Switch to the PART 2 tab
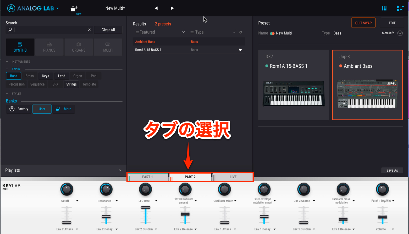The image size is (409, 234). (190, 177)
